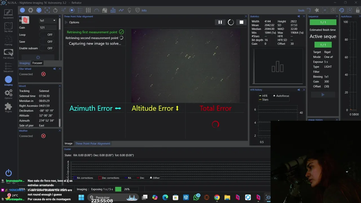Pause the polar alignment routine
361x203 pixels.
[220, 22]
